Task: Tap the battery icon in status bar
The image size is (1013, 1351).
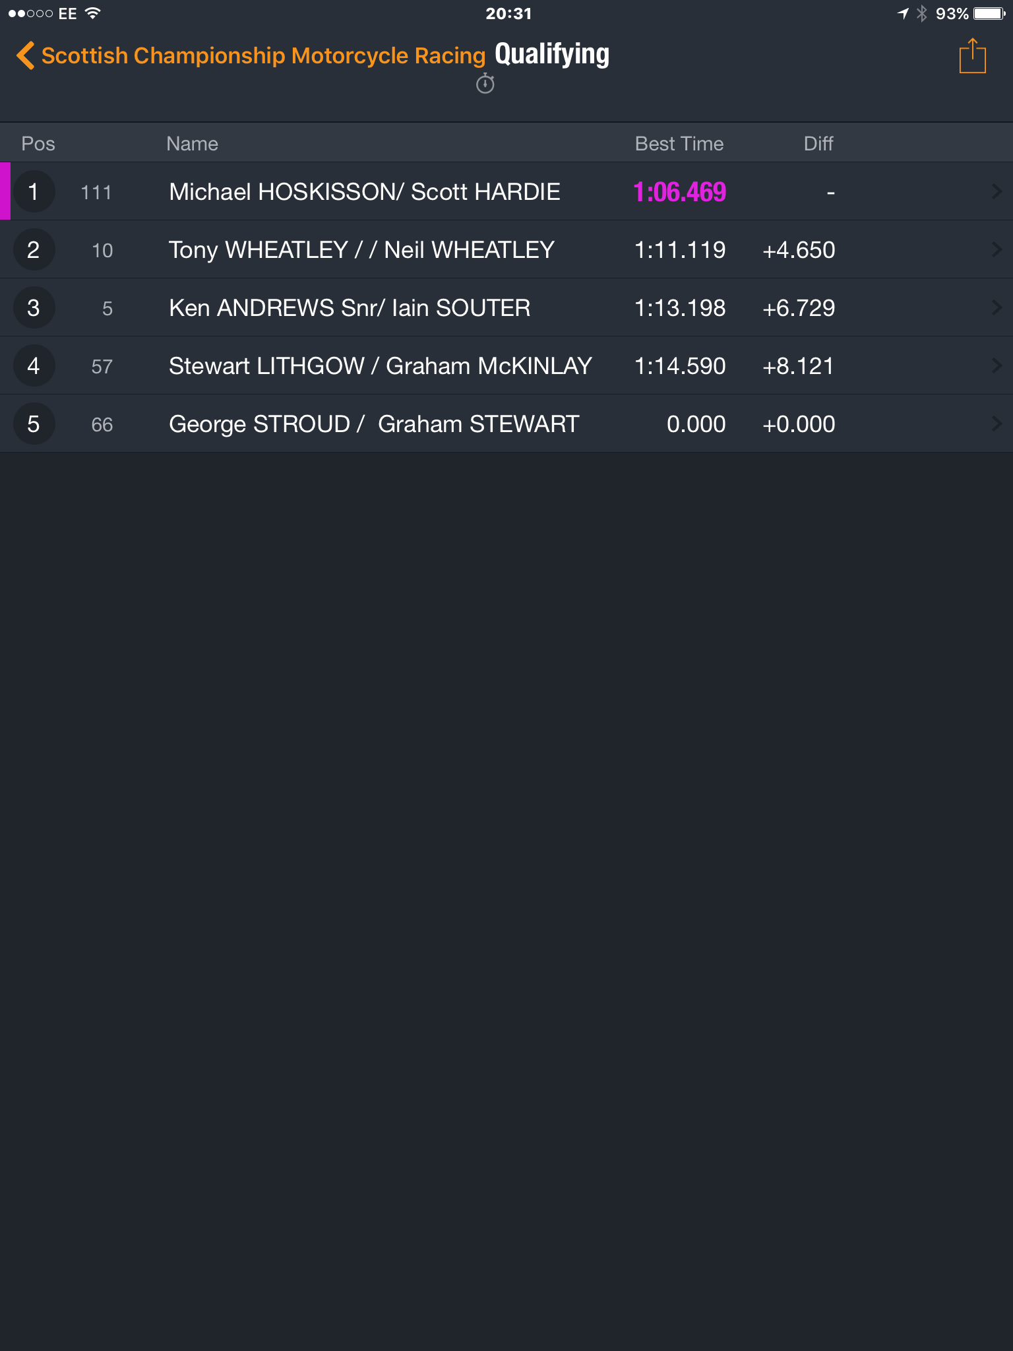Action: (989, 13)
